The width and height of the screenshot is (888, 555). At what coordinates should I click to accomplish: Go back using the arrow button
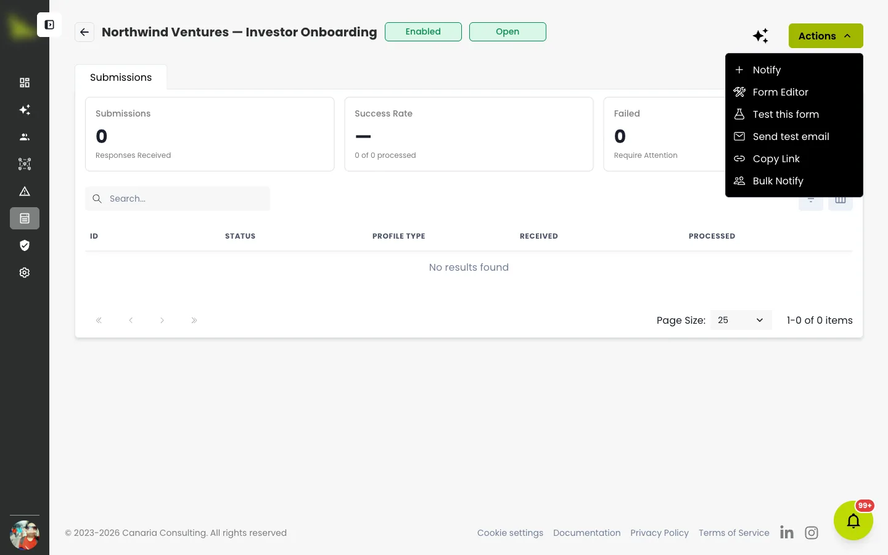(x=84, y=32)
